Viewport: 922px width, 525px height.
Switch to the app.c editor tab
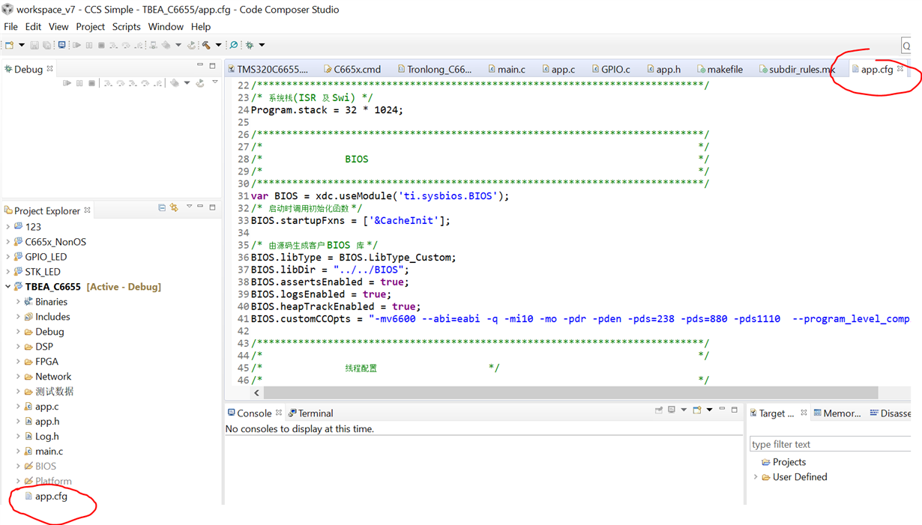(x=557, y=69)
